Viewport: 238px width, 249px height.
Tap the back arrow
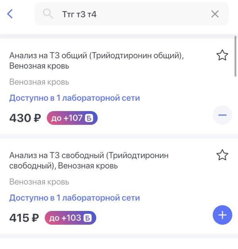tap(10, 14)
